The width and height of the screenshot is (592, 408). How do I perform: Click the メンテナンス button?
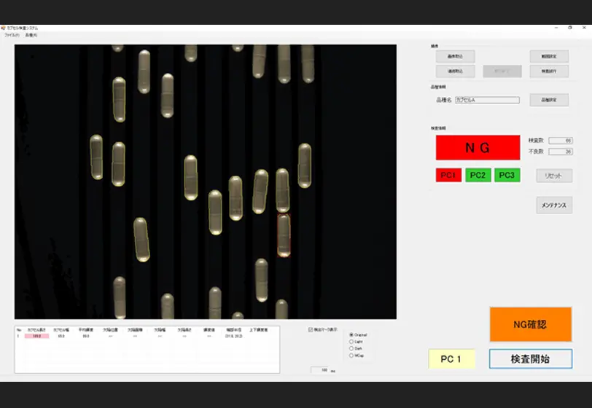[x=554, y=205]
